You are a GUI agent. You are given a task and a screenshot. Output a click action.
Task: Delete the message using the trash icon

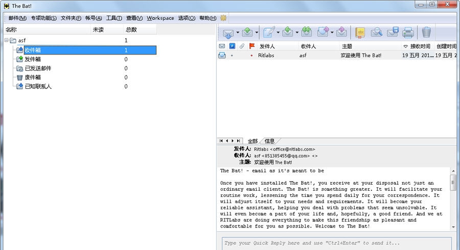click(x=426, y=33)
